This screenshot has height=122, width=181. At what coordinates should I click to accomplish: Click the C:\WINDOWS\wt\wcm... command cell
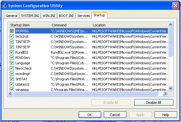69,74
